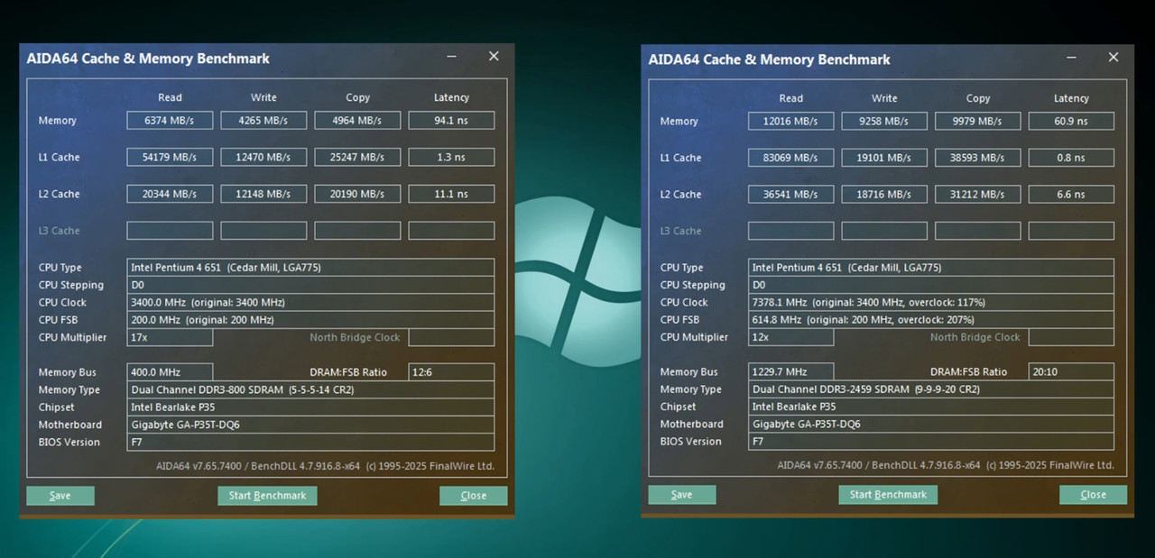Select L1 Cache Read value 54179 MB/s
This screenshot has width=1155, height=558.
tap(170, 157)
